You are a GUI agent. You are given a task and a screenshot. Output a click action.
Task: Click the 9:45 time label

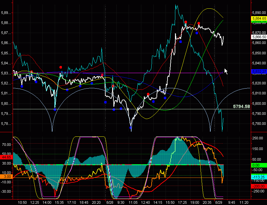tap(232, 202)
